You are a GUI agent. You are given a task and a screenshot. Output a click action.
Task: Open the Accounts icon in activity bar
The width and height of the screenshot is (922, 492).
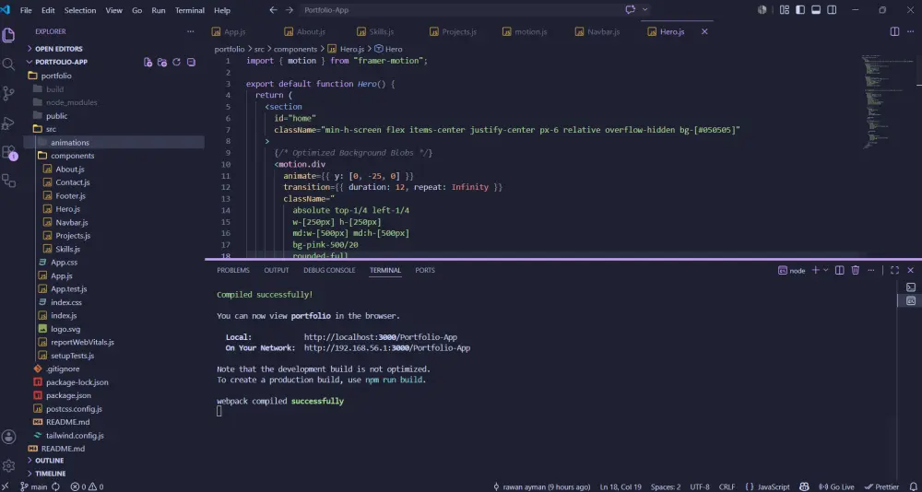[x=8, y=437]
